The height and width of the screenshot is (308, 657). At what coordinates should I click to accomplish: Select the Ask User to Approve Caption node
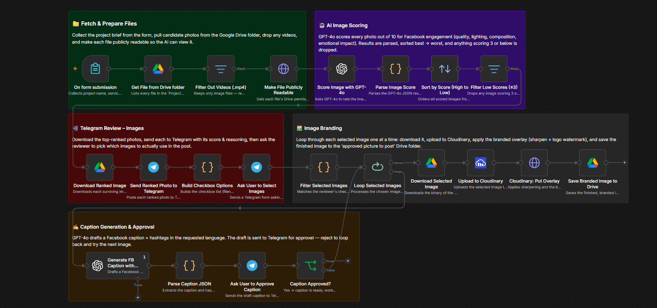(252, 266)
